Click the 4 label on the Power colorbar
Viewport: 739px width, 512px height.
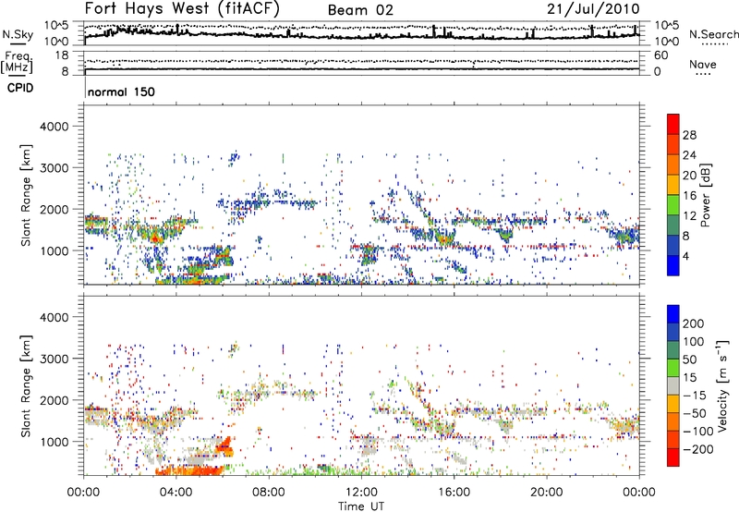(686, 256)
